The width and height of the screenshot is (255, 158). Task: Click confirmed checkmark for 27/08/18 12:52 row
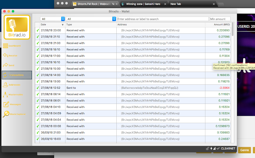coord(38,88)
